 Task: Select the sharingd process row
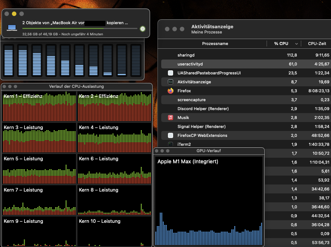246,55
